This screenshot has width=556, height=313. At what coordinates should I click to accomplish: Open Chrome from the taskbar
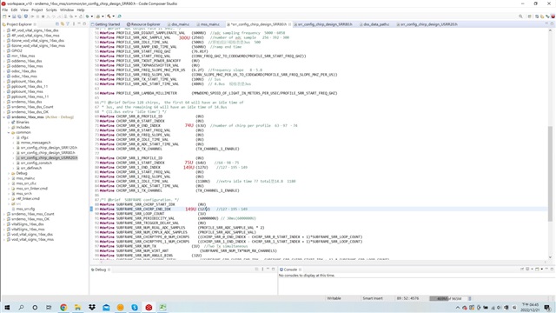point(63,307)
